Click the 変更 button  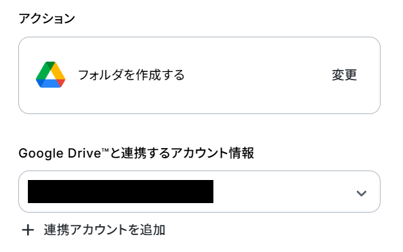pos(344,75)
